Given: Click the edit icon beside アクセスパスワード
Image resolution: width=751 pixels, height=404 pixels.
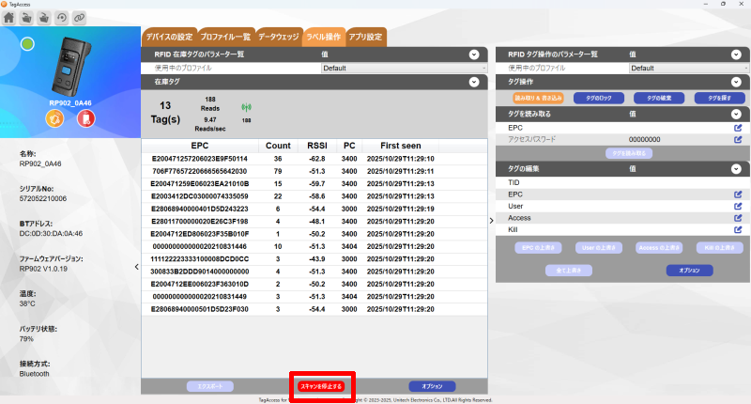Looking at the screenshot, I should (x=738, y=139).
